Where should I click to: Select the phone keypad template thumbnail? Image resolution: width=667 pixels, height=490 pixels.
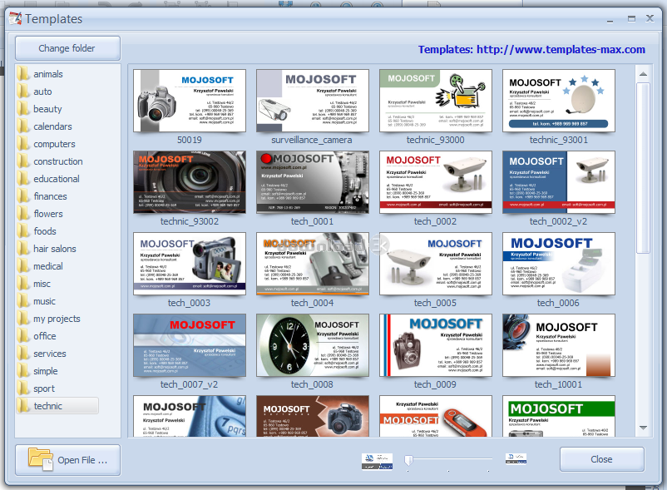click(190, 417)
